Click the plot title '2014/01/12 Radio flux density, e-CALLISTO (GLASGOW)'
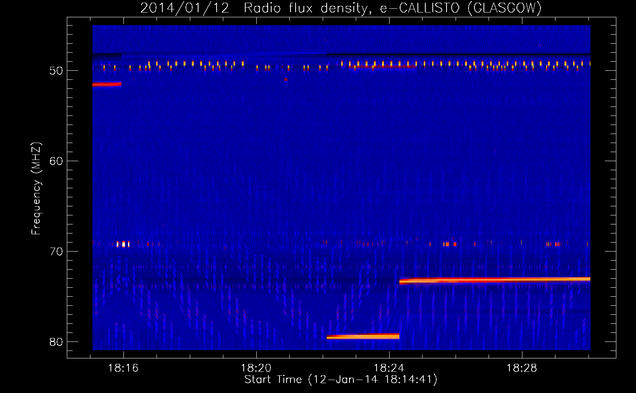The height and width of the screenshot is (393, 636). tap(341, 8)
